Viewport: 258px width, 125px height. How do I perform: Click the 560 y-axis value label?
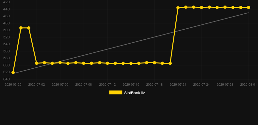(x=7, y=51)
